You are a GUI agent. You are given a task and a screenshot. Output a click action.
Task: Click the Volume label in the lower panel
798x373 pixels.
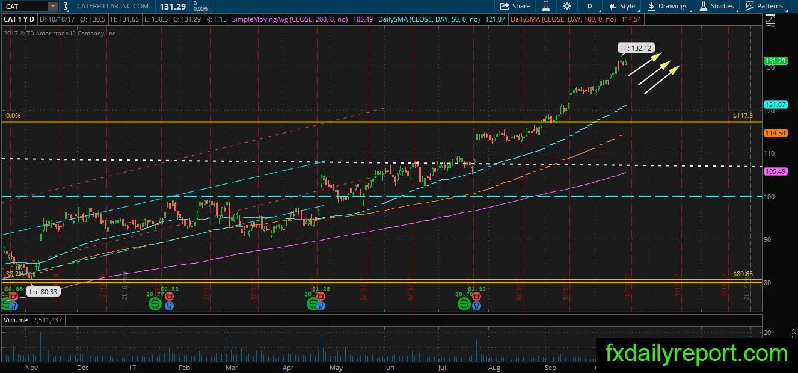point(16,320)
